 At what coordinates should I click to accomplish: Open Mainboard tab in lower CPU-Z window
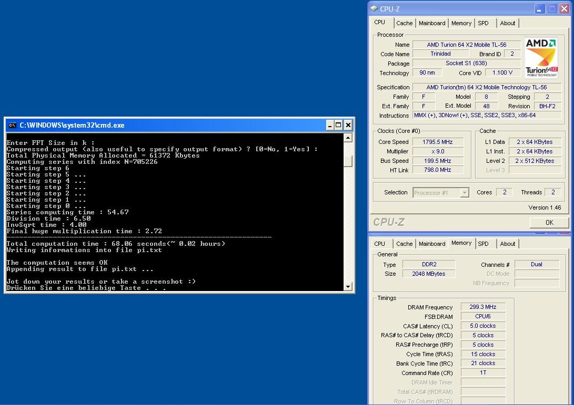click(x=432, y=244)
